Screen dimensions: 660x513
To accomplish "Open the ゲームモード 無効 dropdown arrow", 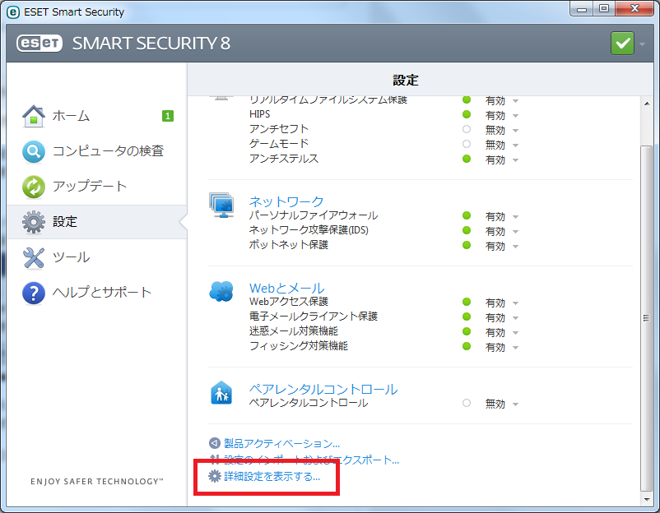I will [x=516, y=146].
